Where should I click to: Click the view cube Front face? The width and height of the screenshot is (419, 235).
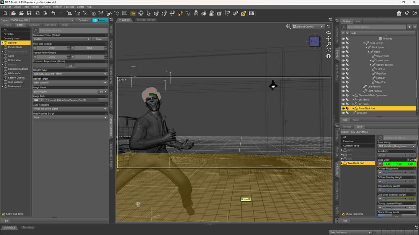(314, 42)
